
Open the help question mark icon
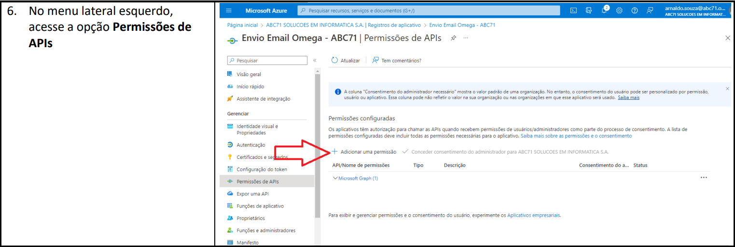(x=635, y=11)
